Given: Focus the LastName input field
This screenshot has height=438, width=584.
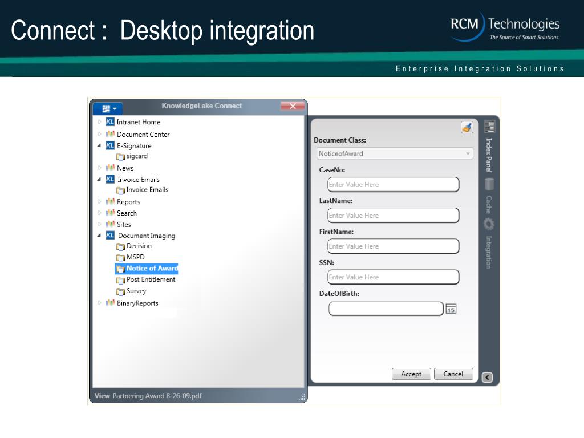Looking at the screenshot, I should [394, 215].
